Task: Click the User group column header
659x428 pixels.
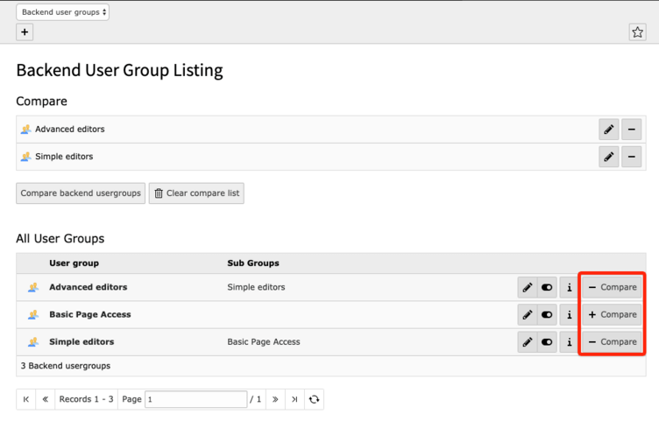Action: click(x=74, y=263)
